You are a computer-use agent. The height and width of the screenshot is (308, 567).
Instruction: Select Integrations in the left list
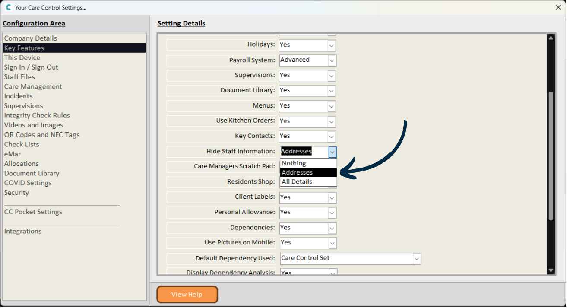pyautogui.click(x=23, y=231)
